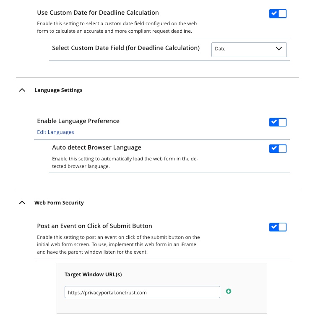
Task: Click the Language Settings section title
Action: tap(58, 90)
